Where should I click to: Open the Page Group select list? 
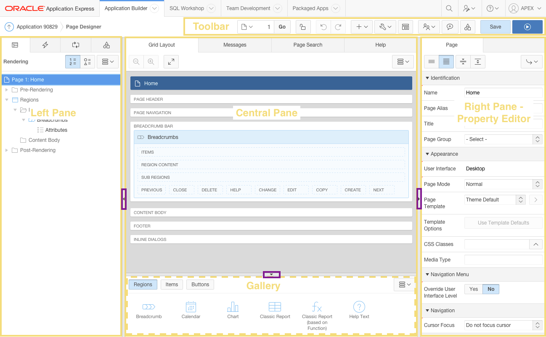503,139
